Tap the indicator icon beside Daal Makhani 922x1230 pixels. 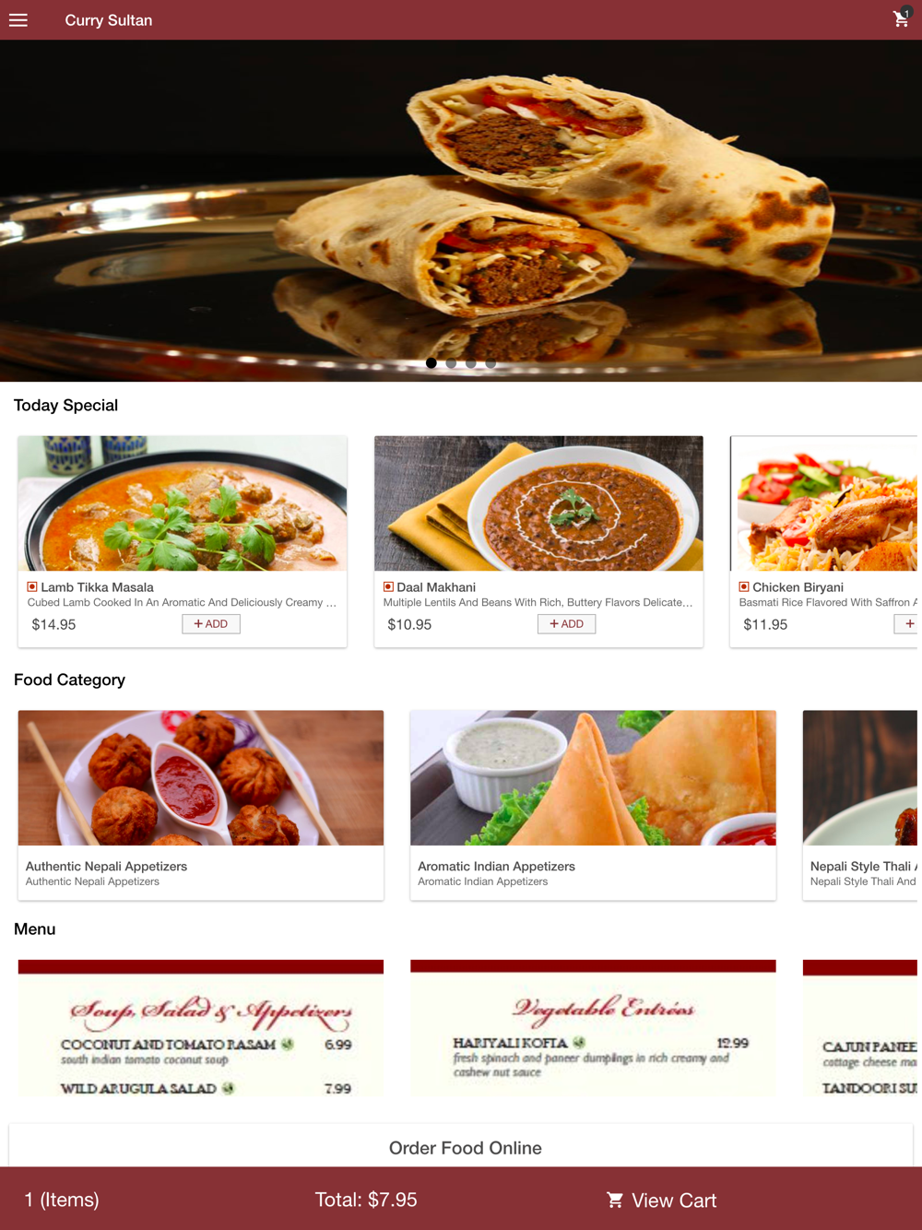coord(388,586)
